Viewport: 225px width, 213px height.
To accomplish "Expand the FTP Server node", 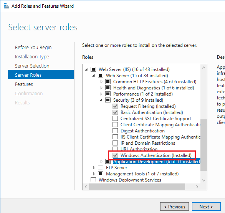I will pyautogui.click(x=94, y=168).
